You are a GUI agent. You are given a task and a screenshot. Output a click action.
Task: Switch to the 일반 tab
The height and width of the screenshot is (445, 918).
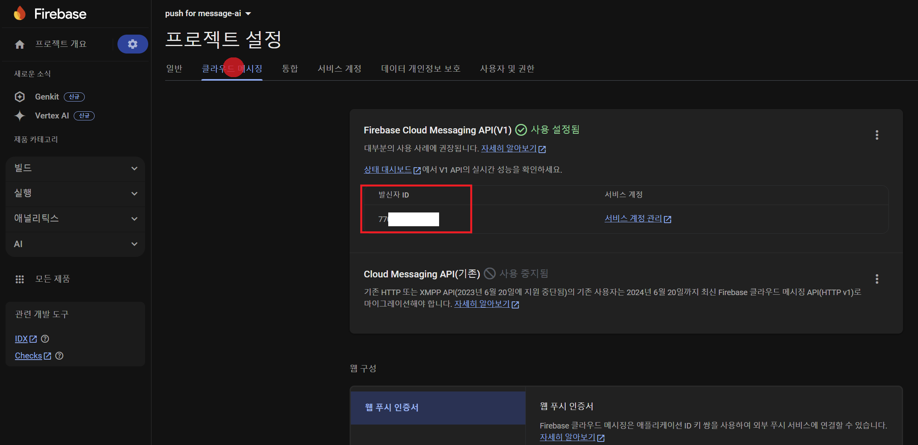tap(174, 69)
